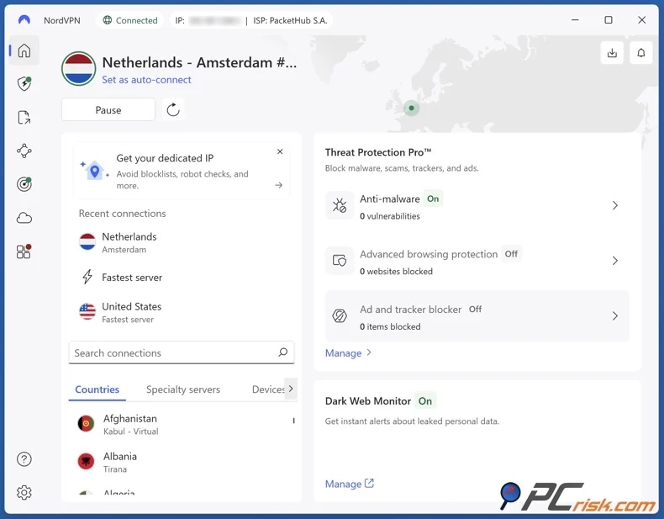
Task: Open the dedicated IP offer arrow
Action: pos(279,185)
